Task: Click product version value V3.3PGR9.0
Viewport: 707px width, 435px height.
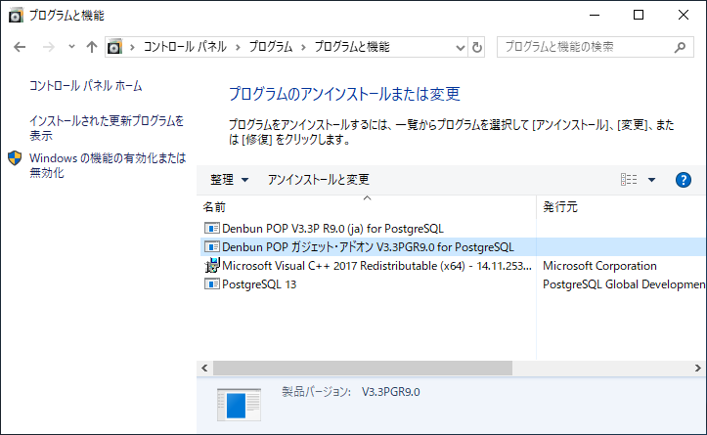Action: pyautogui.click(x=390, y=392)
